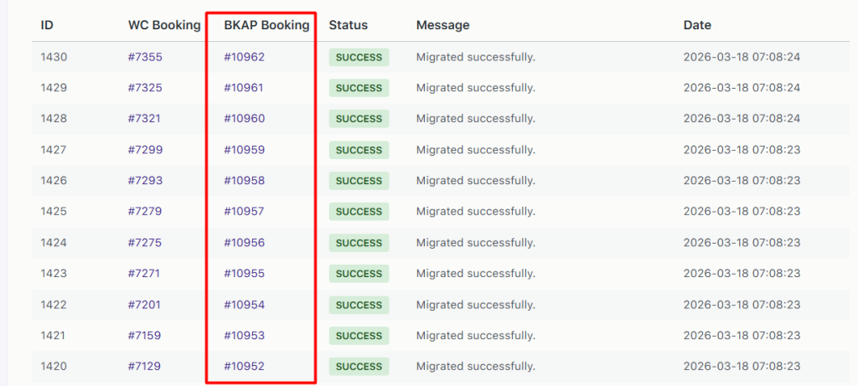This screenshot has height=386, width=858.
Task: Click the Date column header
Action: click(697, 25)
